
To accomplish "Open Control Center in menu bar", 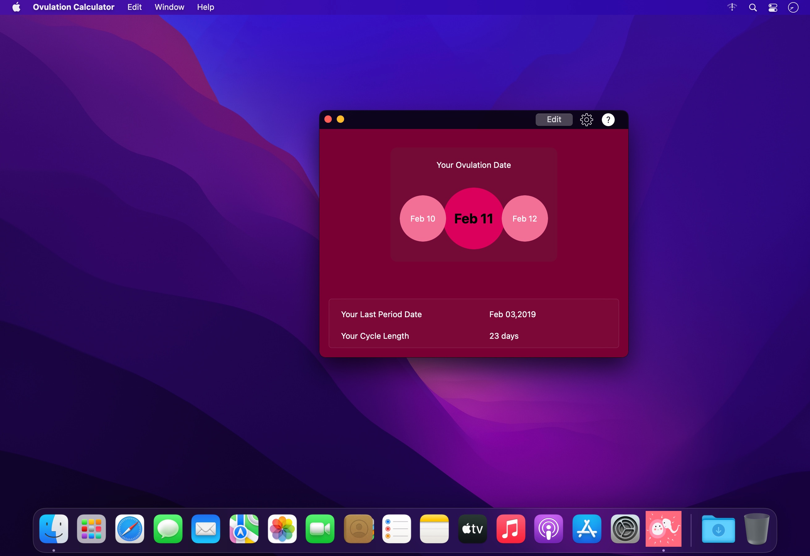I will point(773,7).
